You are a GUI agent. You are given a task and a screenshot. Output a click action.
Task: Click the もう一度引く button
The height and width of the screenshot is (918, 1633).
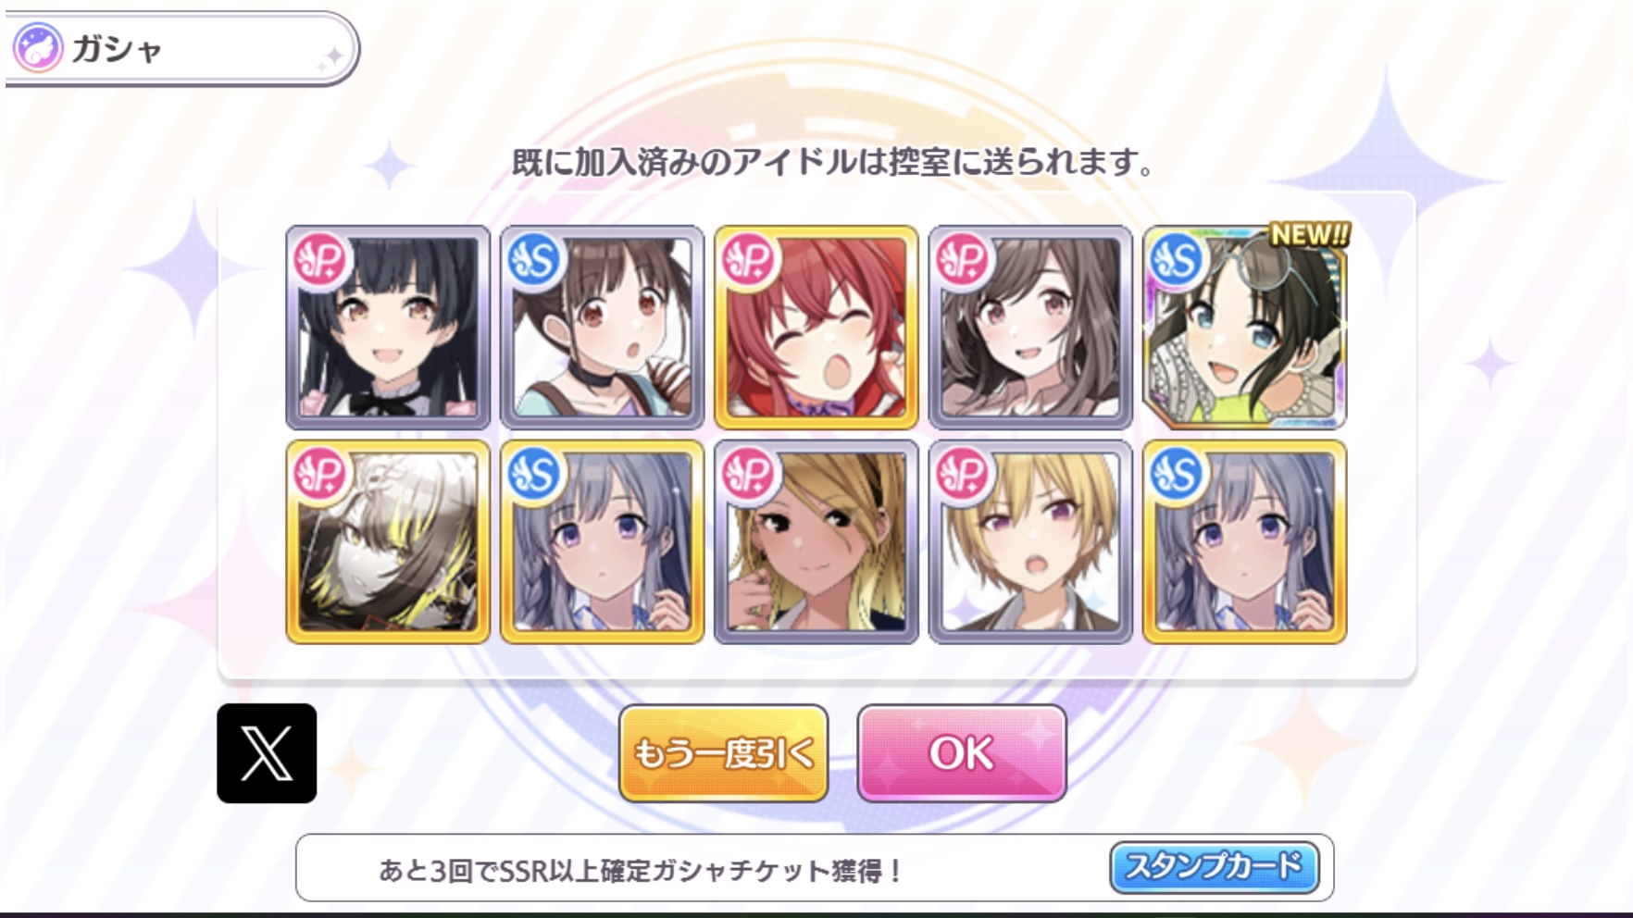coord(723,753)
